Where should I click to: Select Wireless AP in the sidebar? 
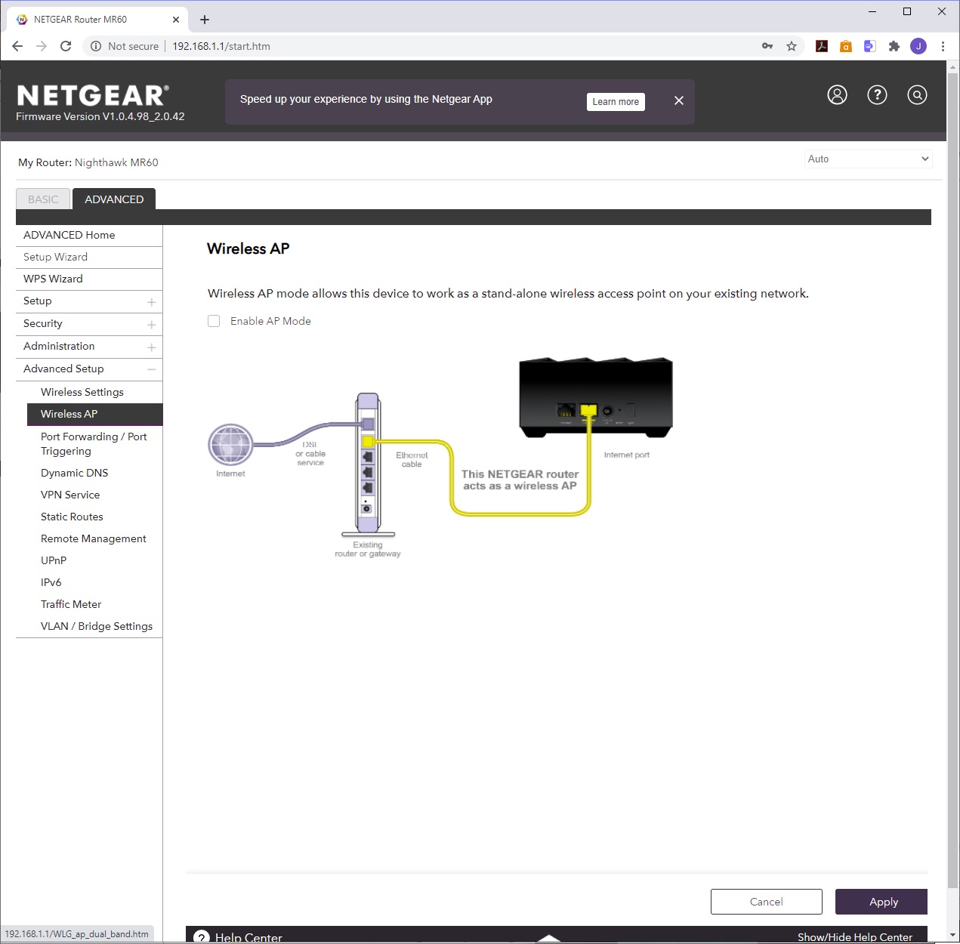pos(94,414)
